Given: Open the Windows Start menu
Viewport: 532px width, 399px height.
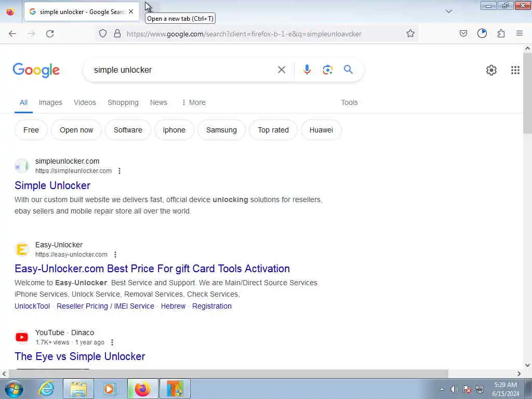Looking at the screenshot, I should click(14, 389).
